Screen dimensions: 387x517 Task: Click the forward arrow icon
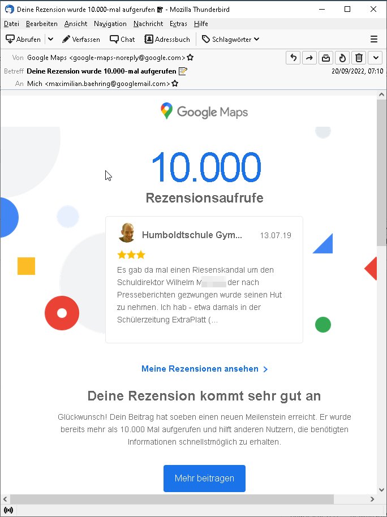(x=309, y=58)
